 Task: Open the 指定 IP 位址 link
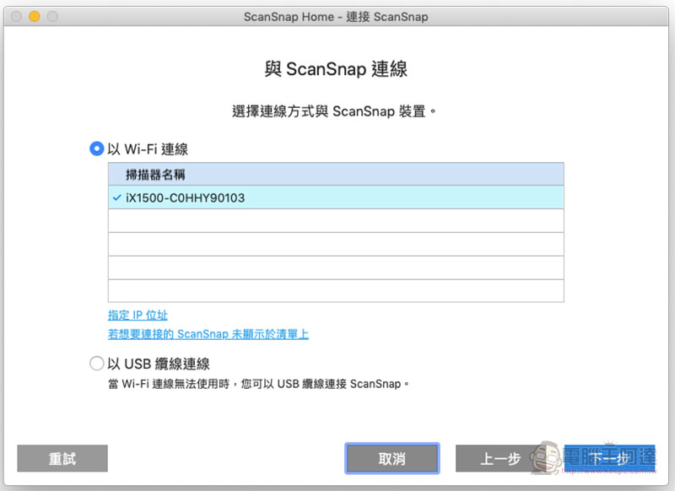coord(138,315)
